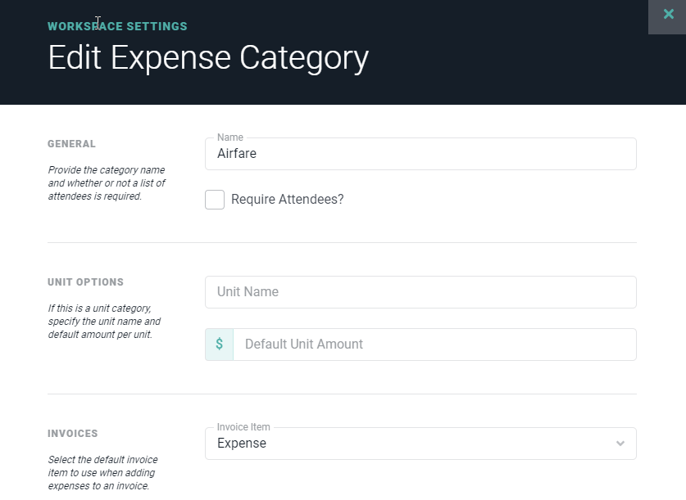
Task: Close the Edit Expense Category dialog
Action: pyautogui.click(x=668, y=15)
